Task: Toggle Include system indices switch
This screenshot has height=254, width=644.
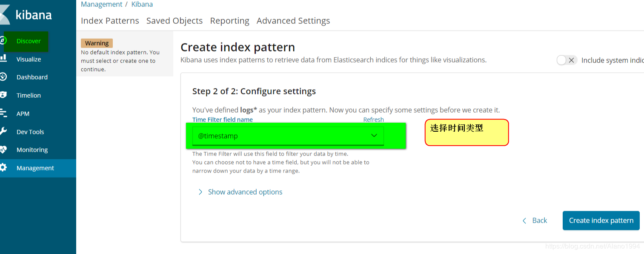Action: click(x=567, y=60)
